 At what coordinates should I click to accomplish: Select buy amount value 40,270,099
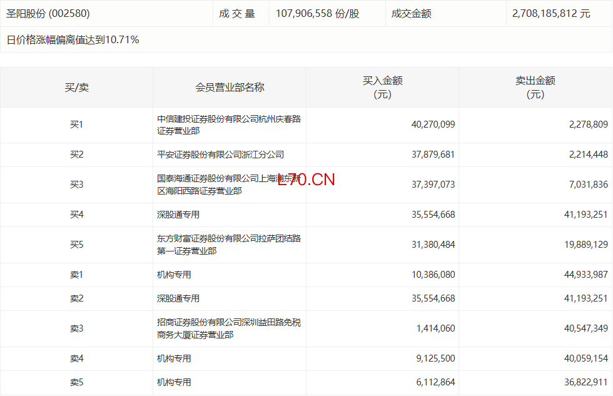coord(433,124)
